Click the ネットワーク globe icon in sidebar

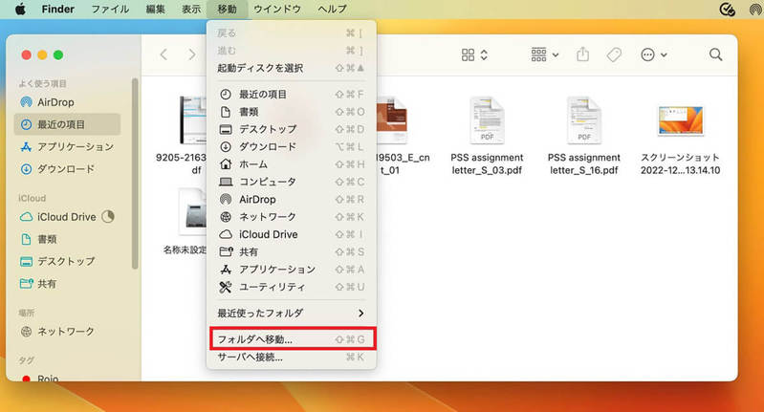pos(27,332)
